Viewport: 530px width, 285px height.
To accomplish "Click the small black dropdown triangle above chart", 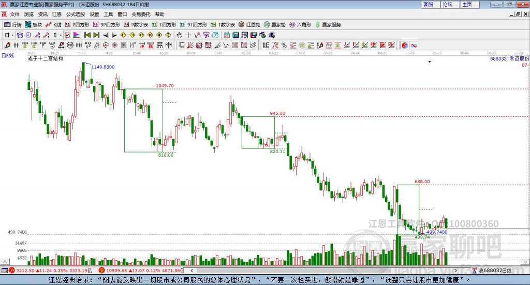I will (430, 62).
